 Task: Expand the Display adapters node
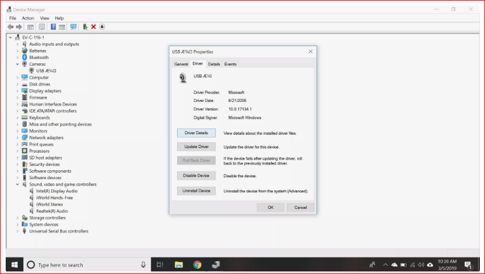pyautogui.click(x=18, y=91)
